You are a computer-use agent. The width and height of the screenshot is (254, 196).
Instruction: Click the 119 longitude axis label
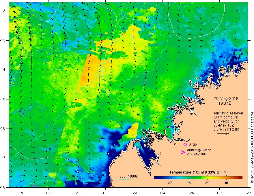20,193
